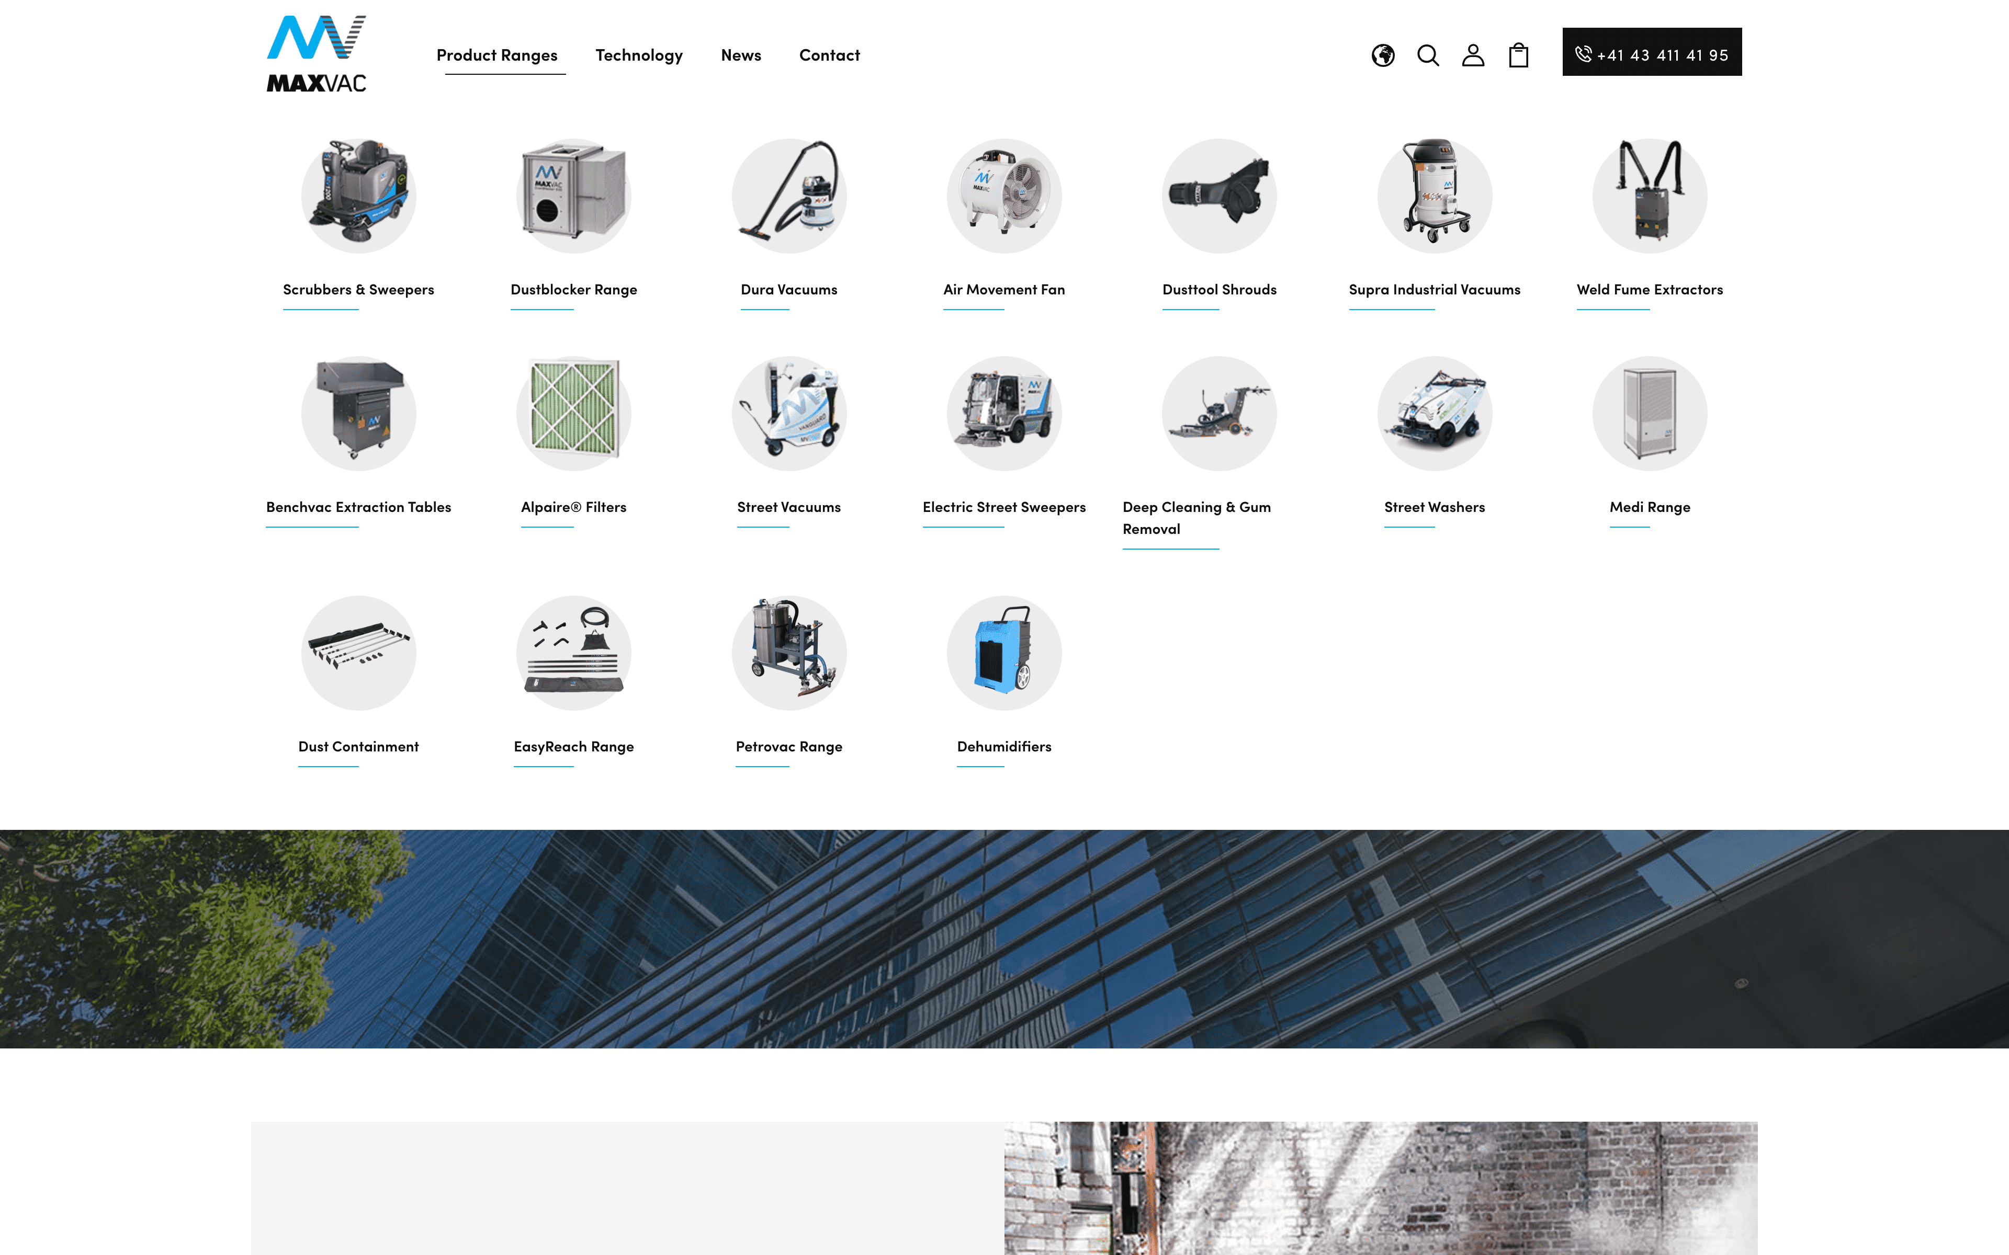2009x1255 pixels.
Task: Open the Medi Range link
Action: pos(1650,507)
